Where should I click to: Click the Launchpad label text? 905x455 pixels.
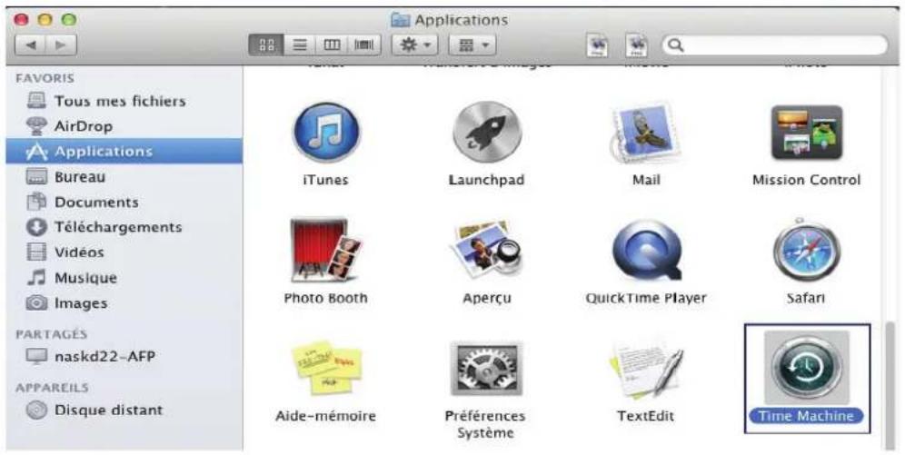(x=486, y=180)
